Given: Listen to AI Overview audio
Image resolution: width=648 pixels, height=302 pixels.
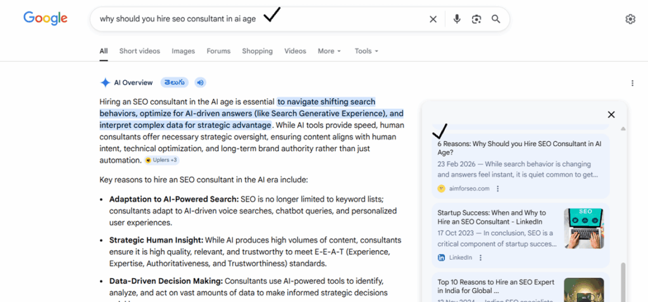Looking at the screenshot, I should (201, 83).
